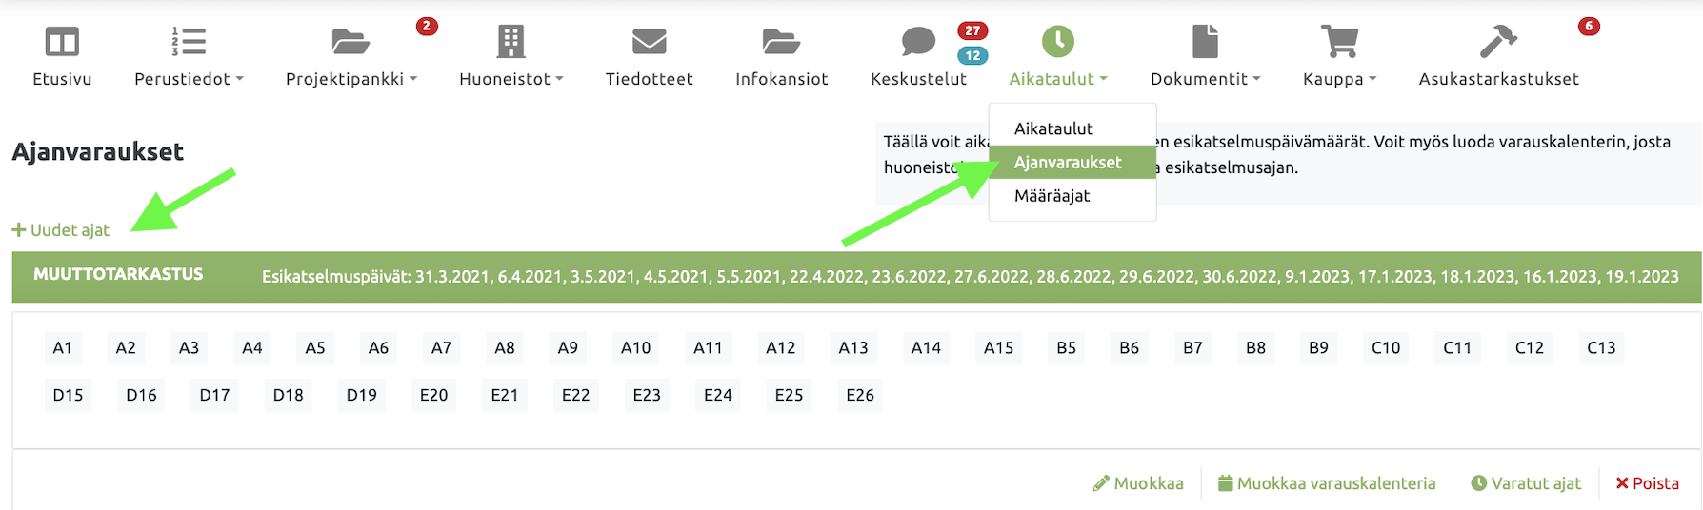Open Tiedotteet envelope icon
Screen dimensions: 1703x510
pyautogui.click(x=649, y=42)
